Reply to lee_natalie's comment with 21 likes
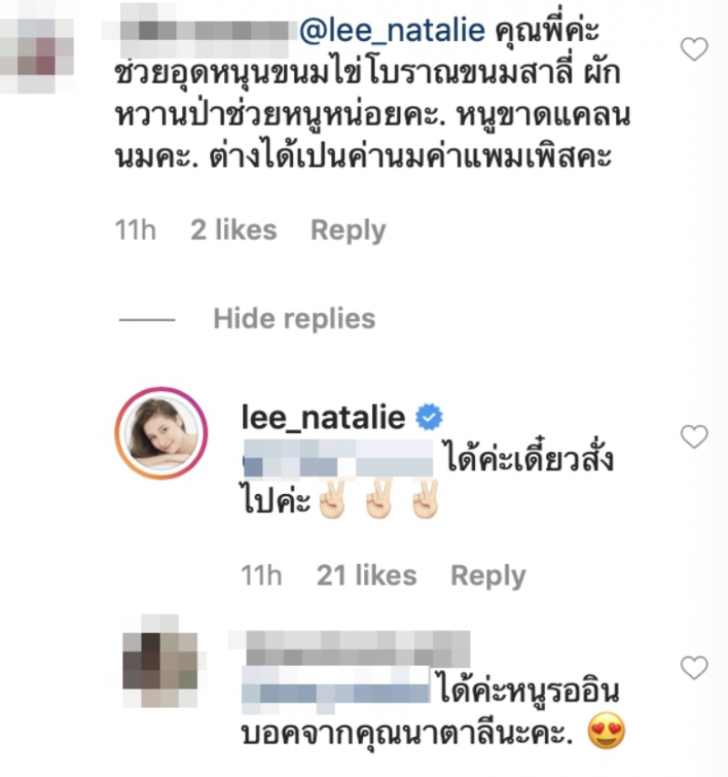The height and width of the screenshot is (777, 728). pyautogui.click(x=488, y=576)
